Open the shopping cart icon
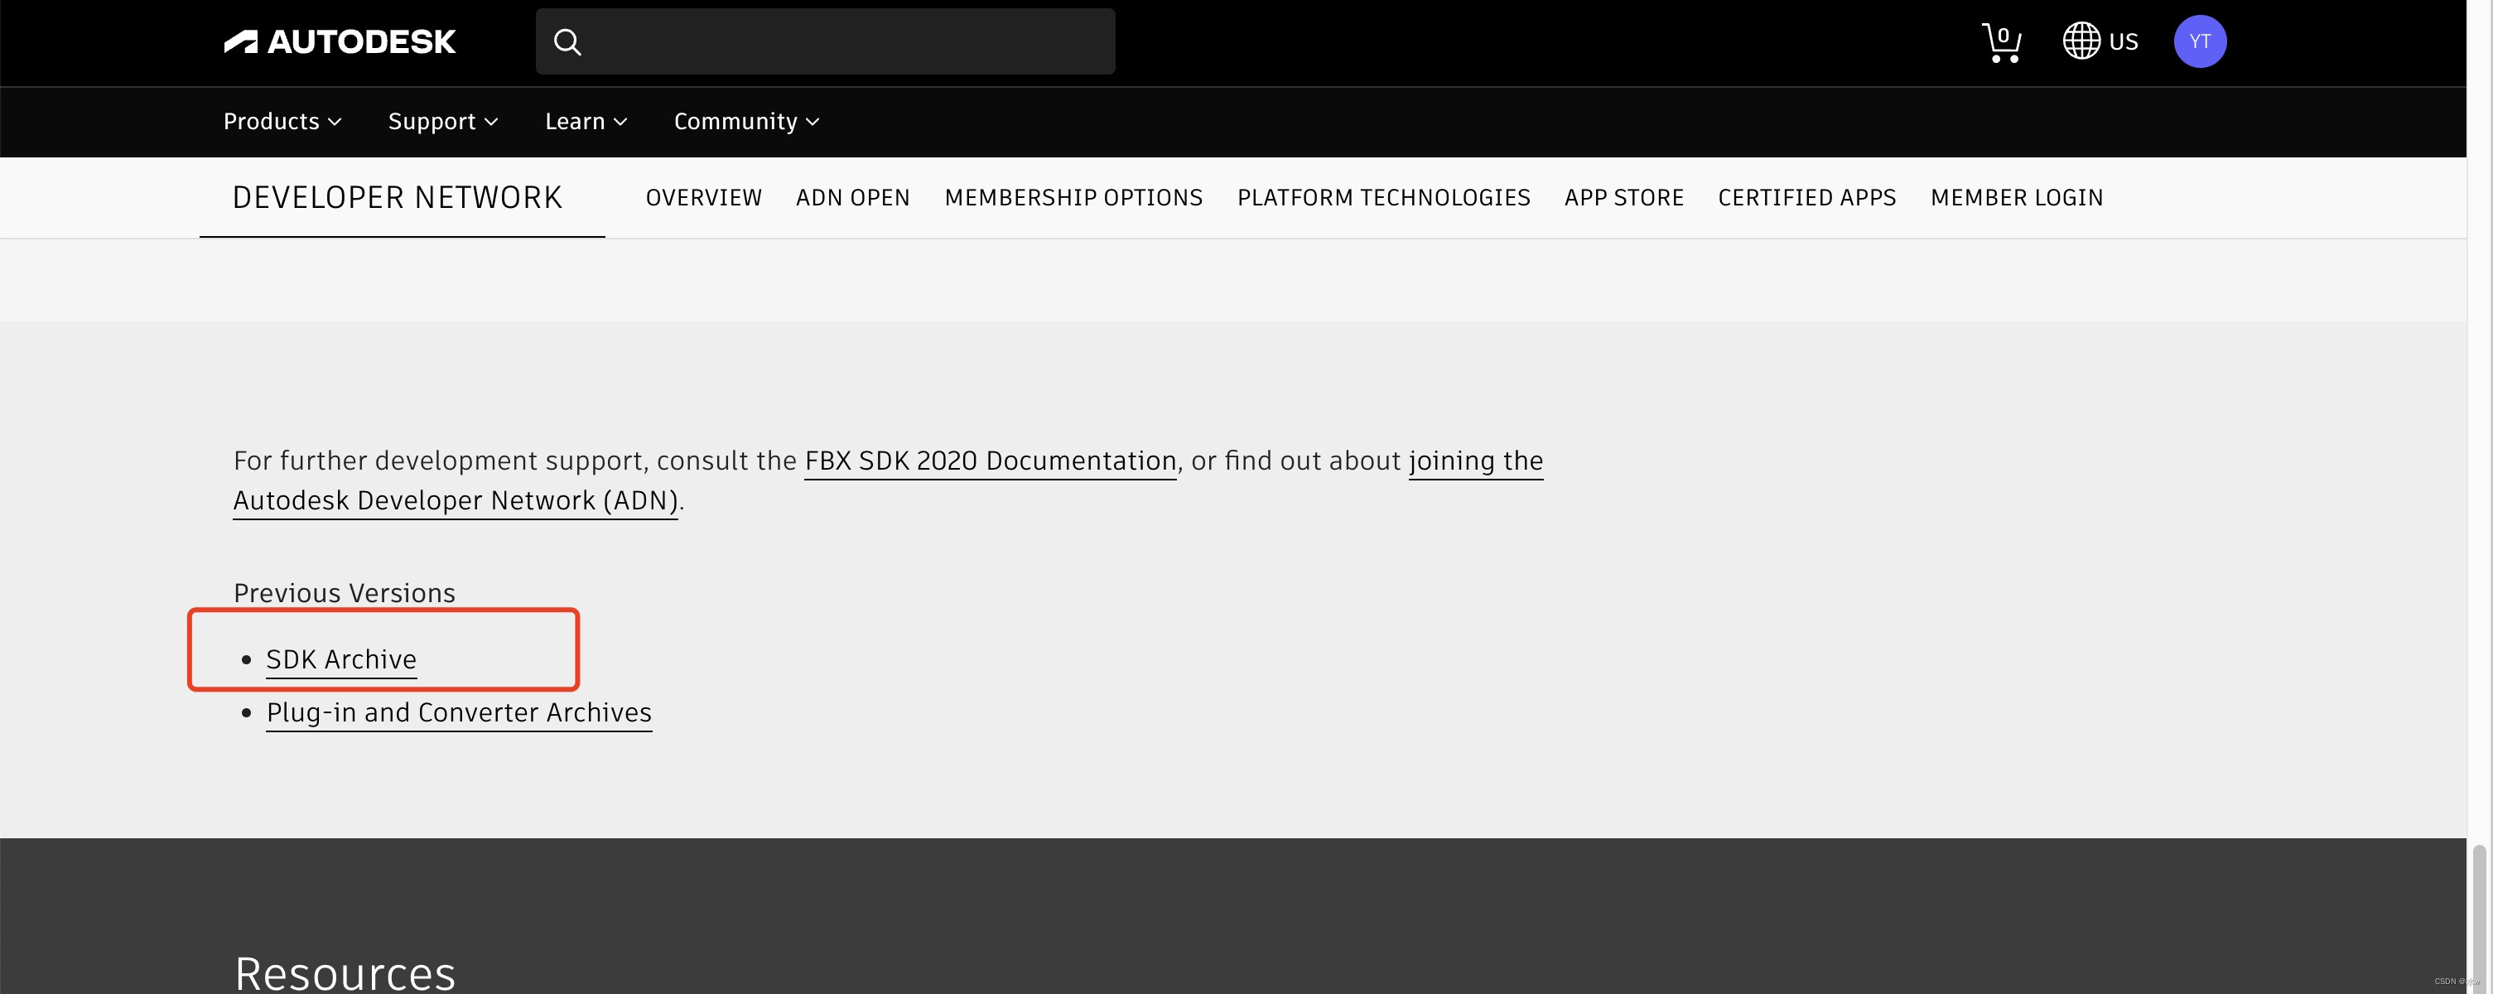Image resolution: width=2493 pixels, height=994 pixels. point(2000,42)
